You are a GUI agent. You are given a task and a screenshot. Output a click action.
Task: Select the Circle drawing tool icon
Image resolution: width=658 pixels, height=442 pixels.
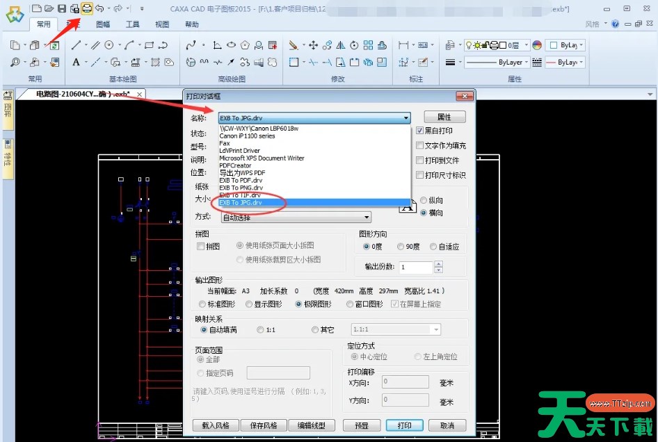coord(109,45)
